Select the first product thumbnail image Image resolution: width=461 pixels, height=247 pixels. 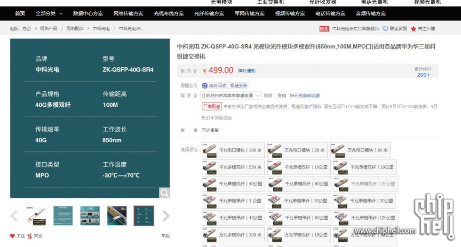36,215
